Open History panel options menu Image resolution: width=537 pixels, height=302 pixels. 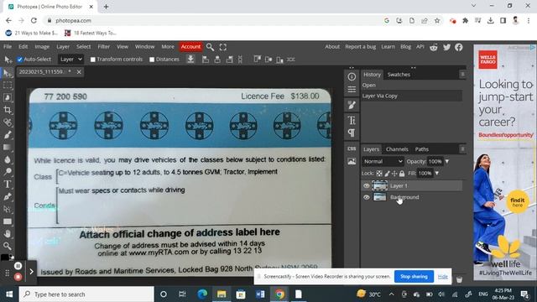pyautogui.click(x=462, y=75)
